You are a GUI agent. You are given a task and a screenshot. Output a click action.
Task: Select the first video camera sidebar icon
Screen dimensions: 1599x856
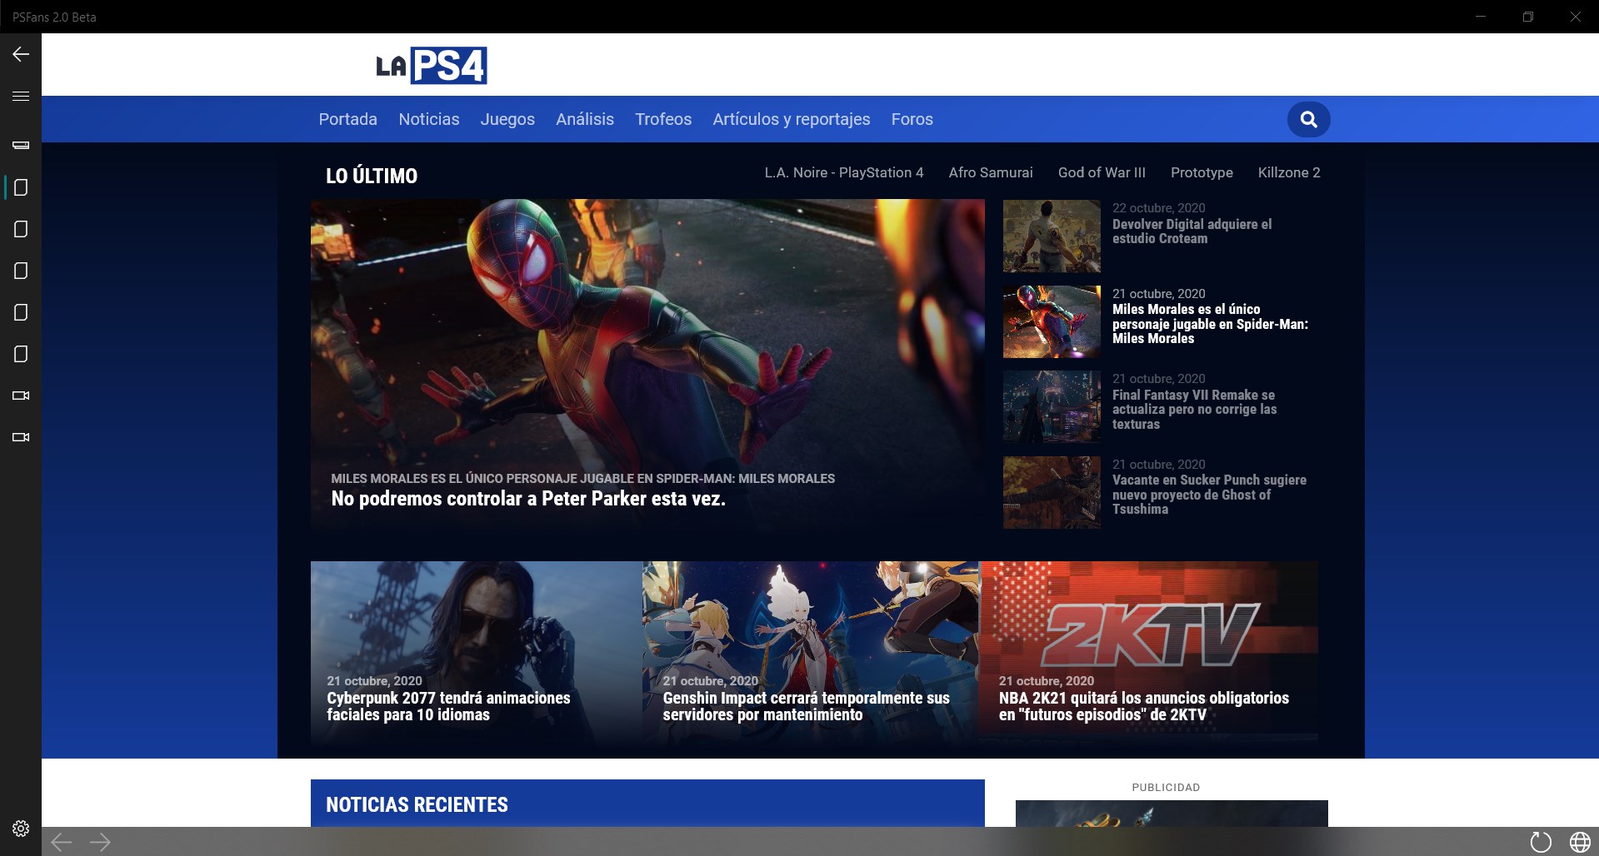(x=21, y=396)
